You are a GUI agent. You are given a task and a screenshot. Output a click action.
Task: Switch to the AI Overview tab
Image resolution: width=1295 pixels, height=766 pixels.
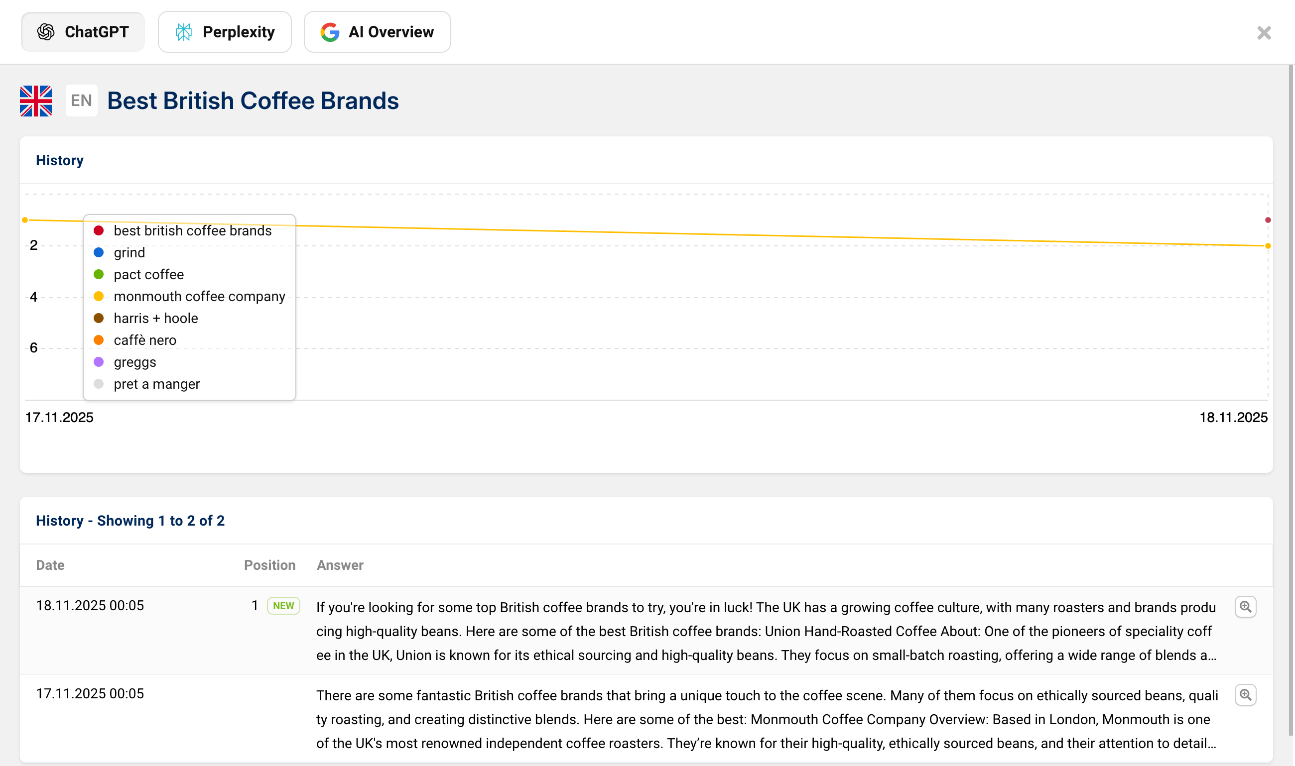coord(377,31)
